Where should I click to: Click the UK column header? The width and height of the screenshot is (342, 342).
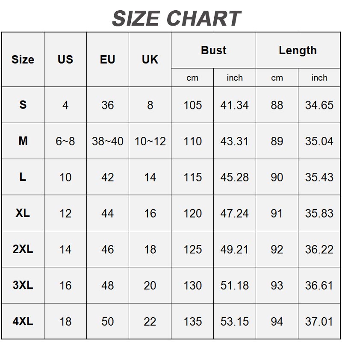point(150,59)
